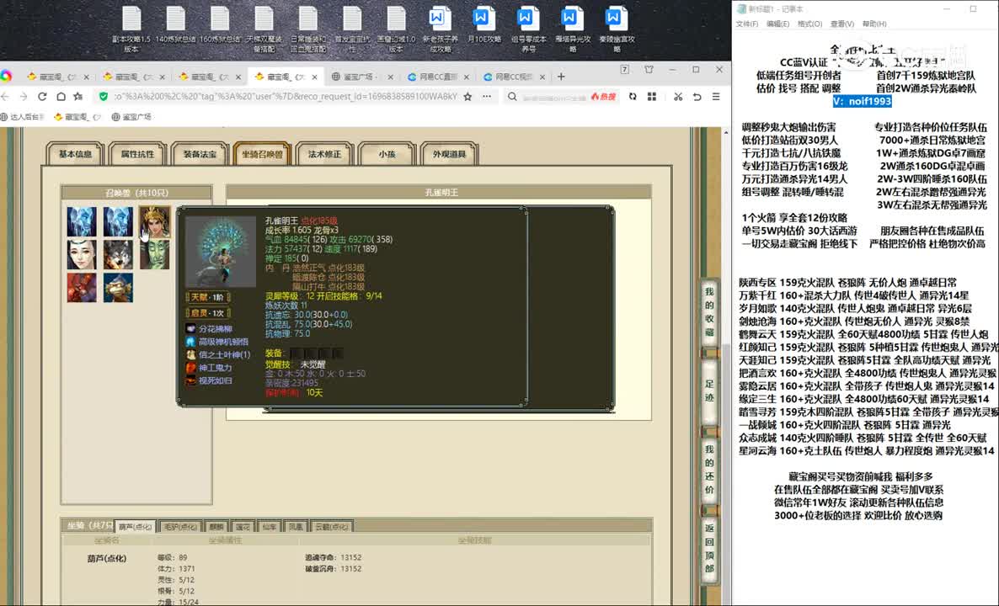Open the 坐骑召唤兽 tab
Screen dimensions: 999x606
262,154
